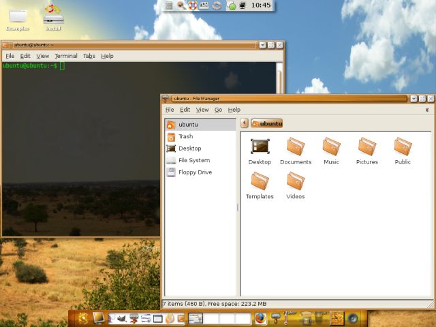Open the lifebuoy help icon in top panel
This screenshot has width=436, height=327.
click(192, 5)
